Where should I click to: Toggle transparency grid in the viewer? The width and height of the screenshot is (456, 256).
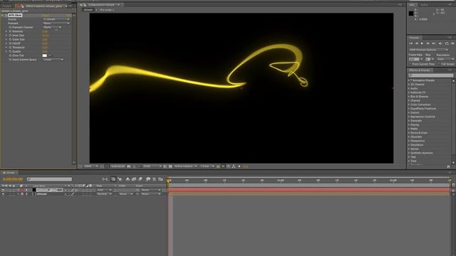(x=170, y=166)
